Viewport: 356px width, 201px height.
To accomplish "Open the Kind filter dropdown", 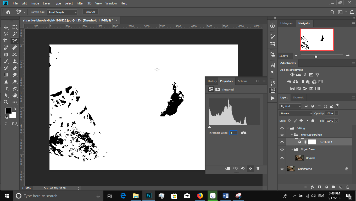I will pyautogui.click(x=291, y=106).
